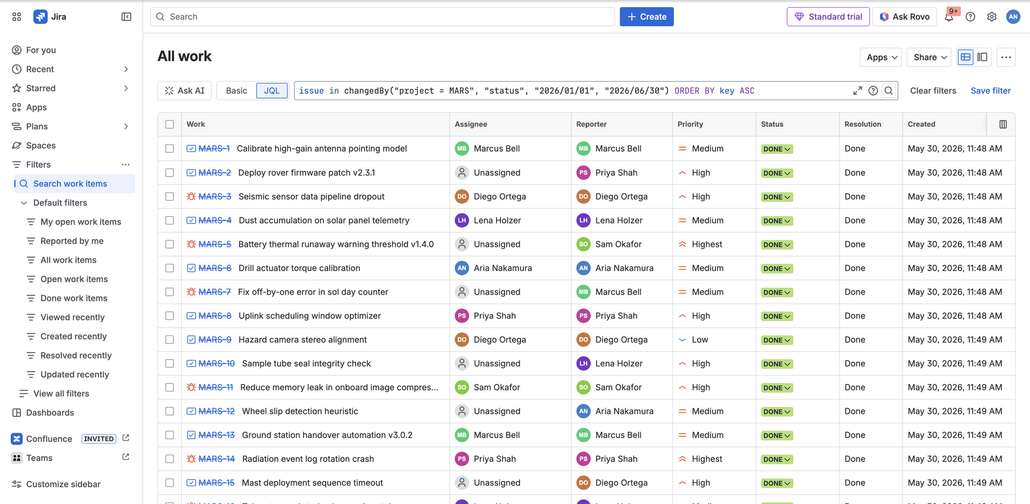The width and height of the screenshot is (1030, 504).
Task: Expand the JQL editor with the arrows icon
Action: [858, 91]
